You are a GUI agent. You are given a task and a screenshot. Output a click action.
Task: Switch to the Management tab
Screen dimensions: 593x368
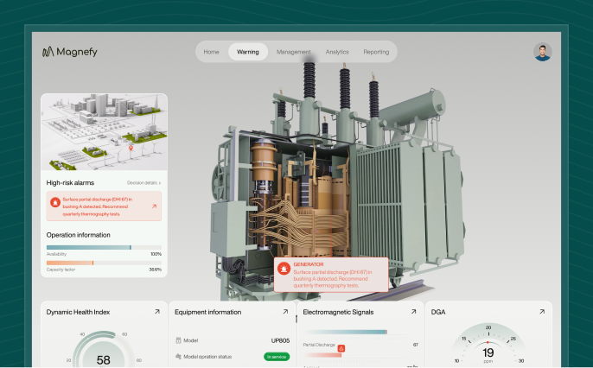tap(294, 52)
